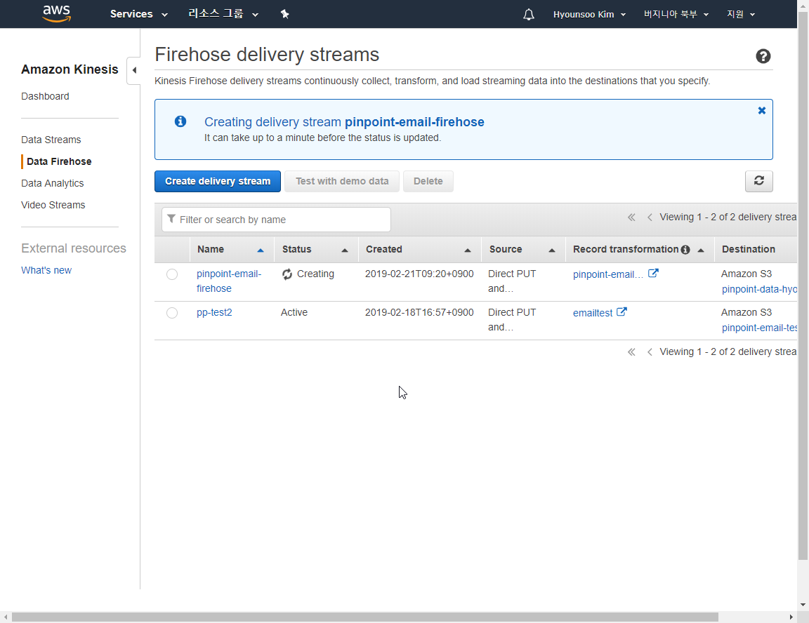
Task: Go to first page in top pagination
Action: point(631,217)
